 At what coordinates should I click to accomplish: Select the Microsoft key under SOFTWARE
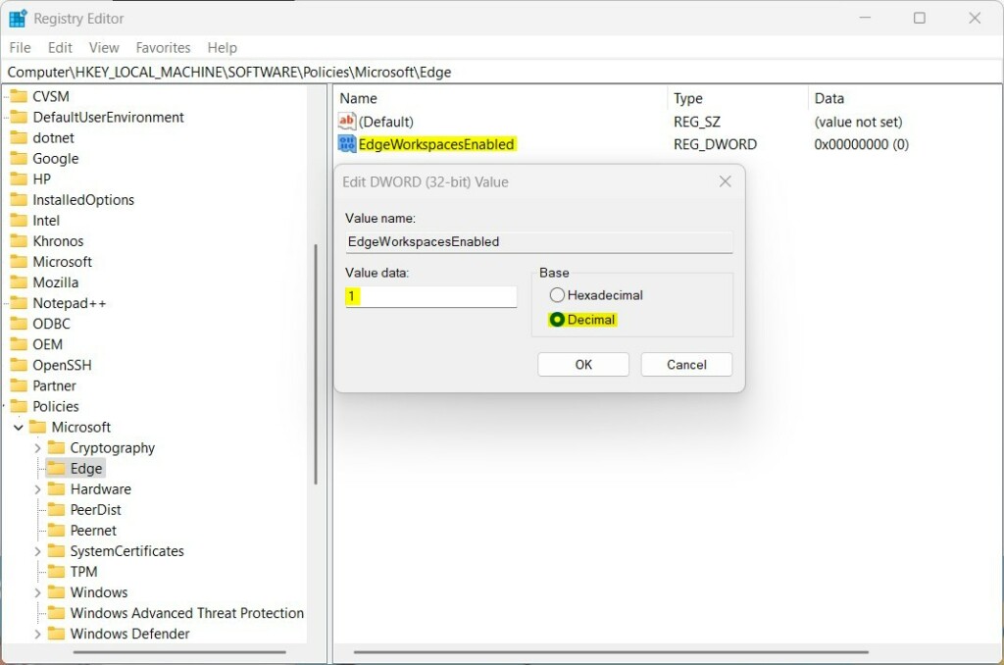[x=62, y=261]
